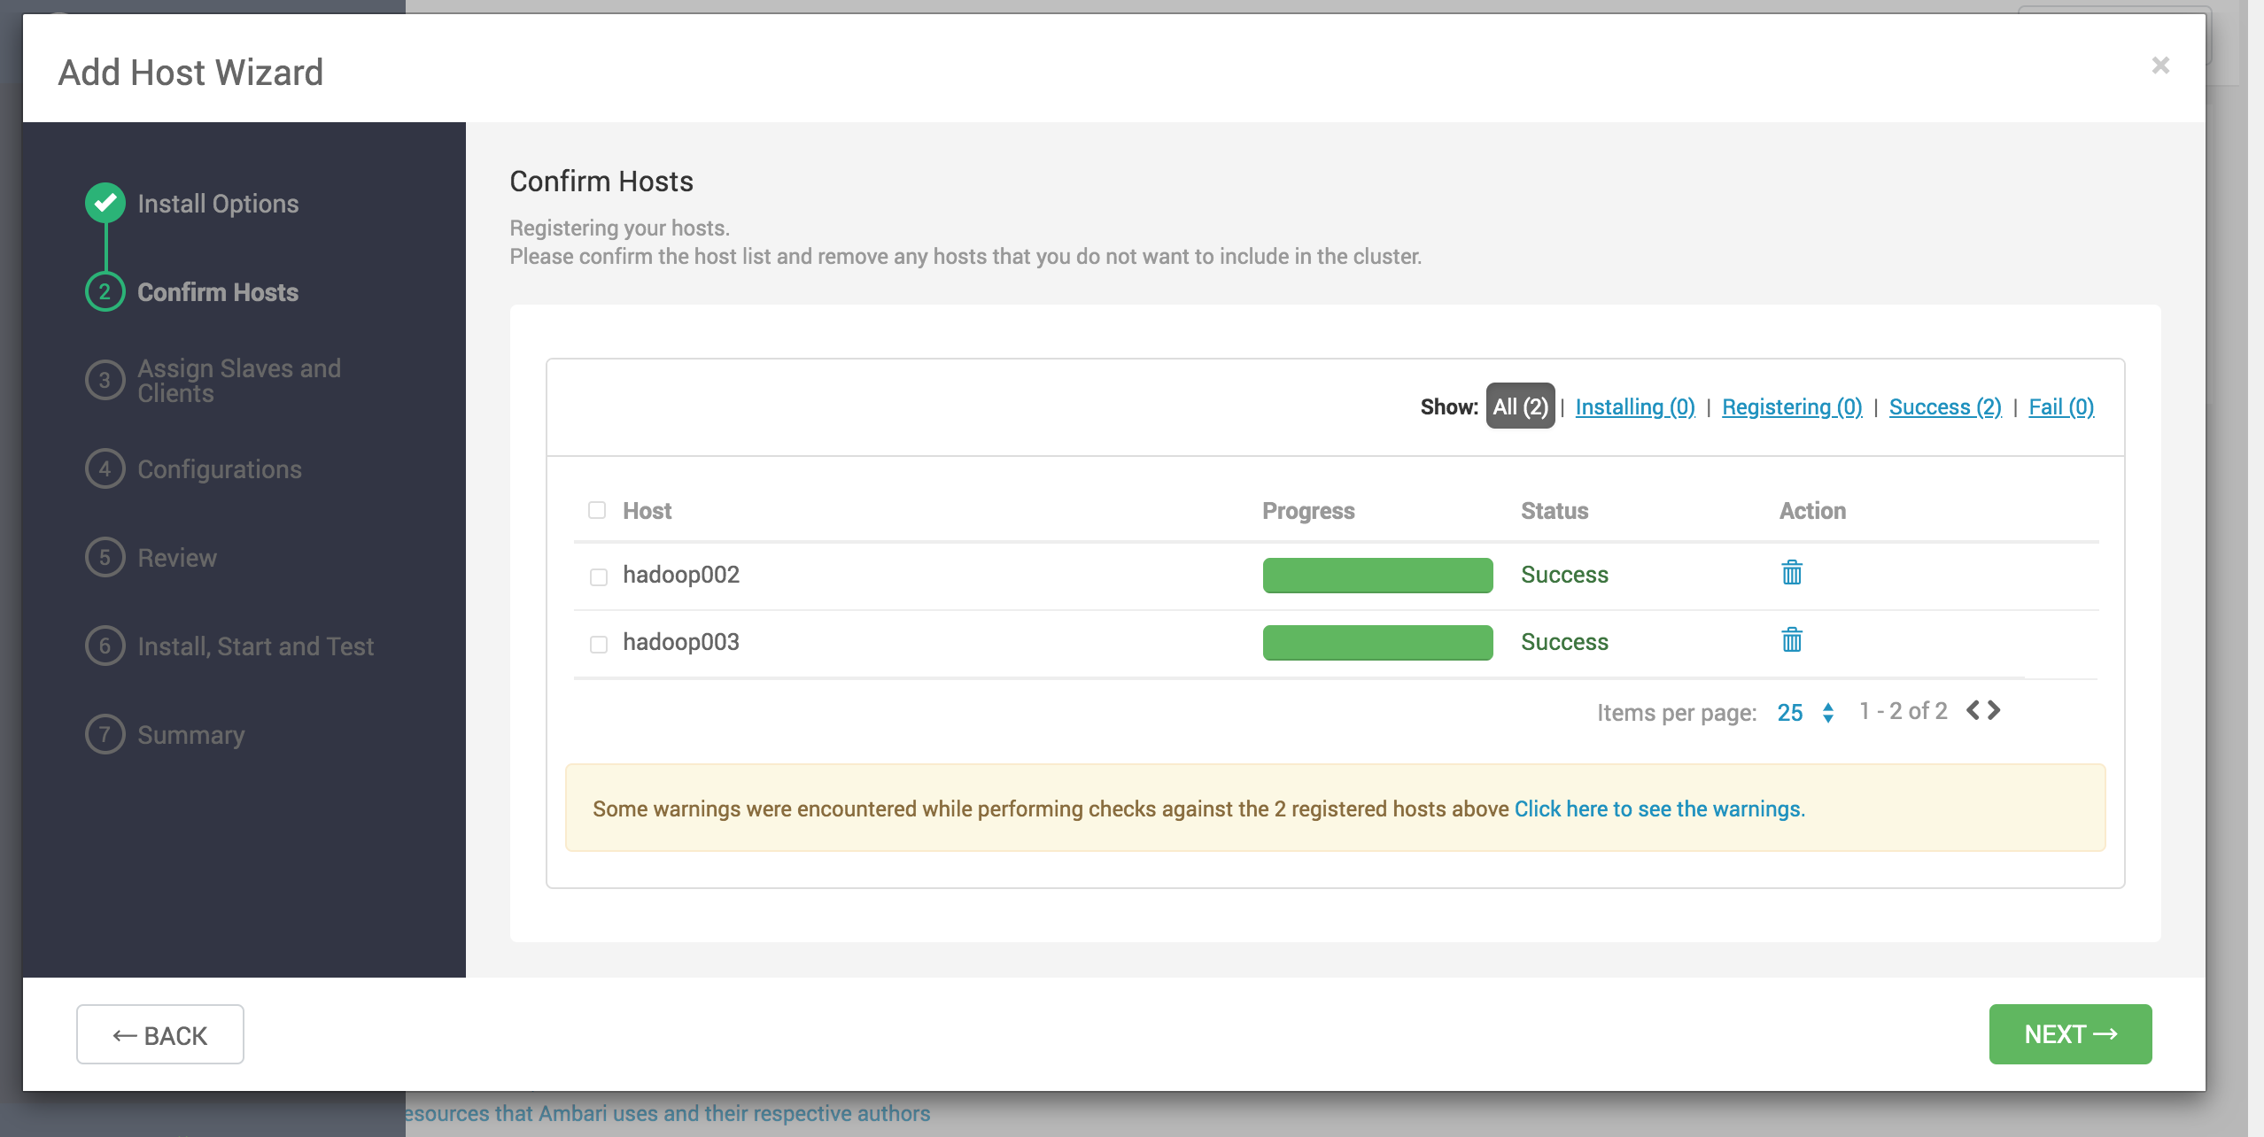Viewport: 2264px width, 1137px height.
Task: Close the Add Host Wizard dialog
Action: pyautogui.click(x=2160, y=66)
